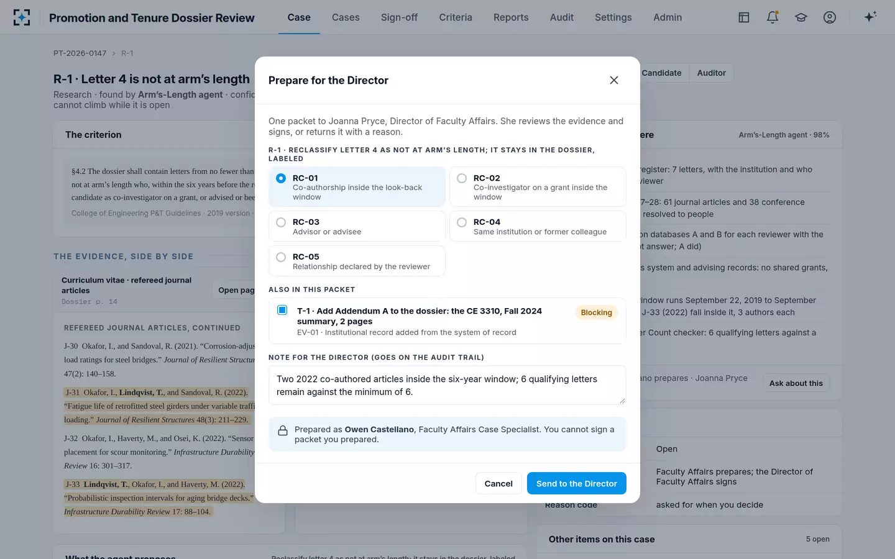Open the Audit tab
This screenshot has width=895, height=559.
click(x=562, y=17)
